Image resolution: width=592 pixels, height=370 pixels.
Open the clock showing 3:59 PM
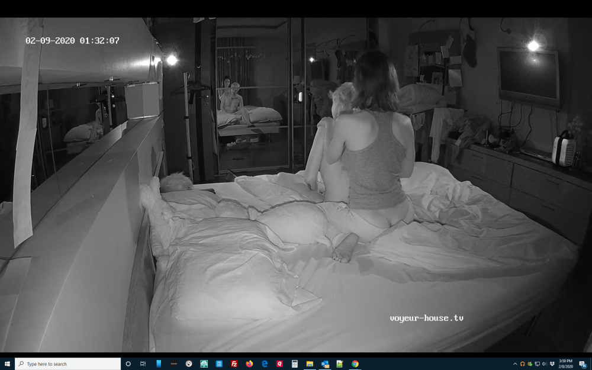click(x=567, y=364)
